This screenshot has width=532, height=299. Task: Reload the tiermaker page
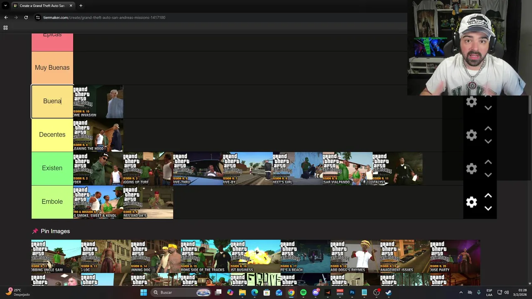pos(26,17)
